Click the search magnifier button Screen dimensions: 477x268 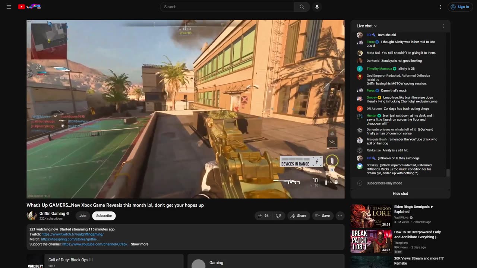302,7
